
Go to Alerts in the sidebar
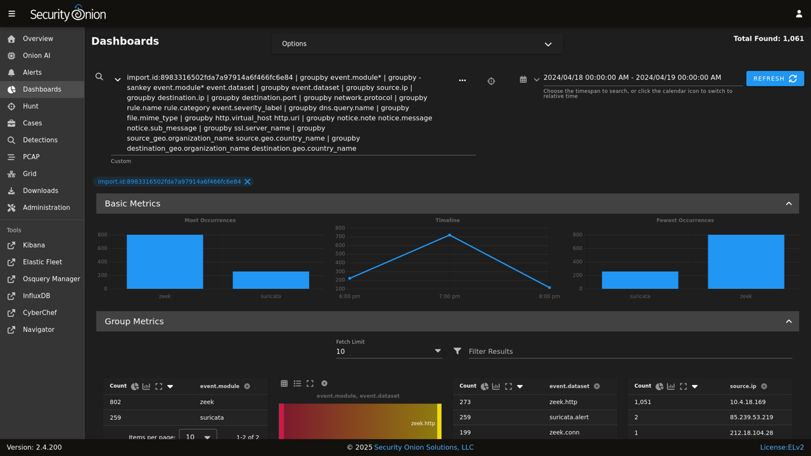point(32,73)
